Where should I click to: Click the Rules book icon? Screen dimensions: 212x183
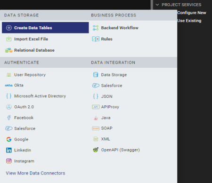pyautogui.click(x=96, y=39)
